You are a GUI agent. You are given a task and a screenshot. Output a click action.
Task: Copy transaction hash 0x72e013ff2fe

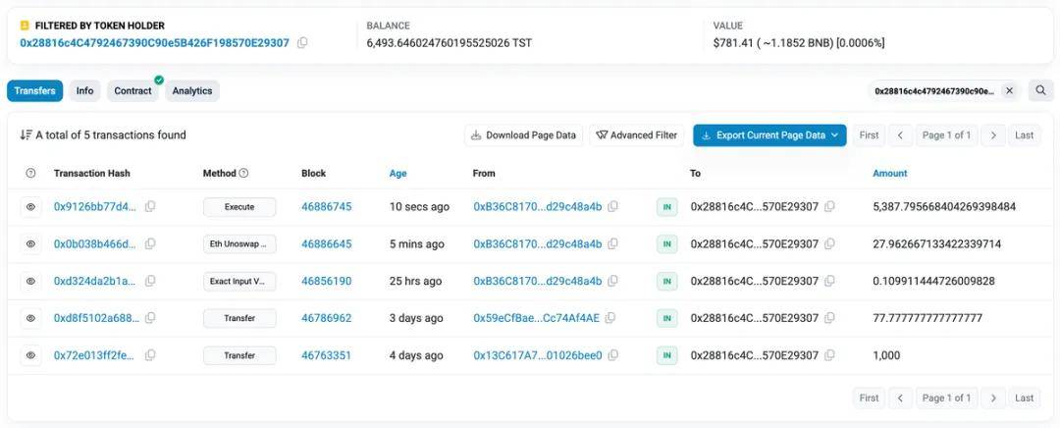tap(150, 355)
